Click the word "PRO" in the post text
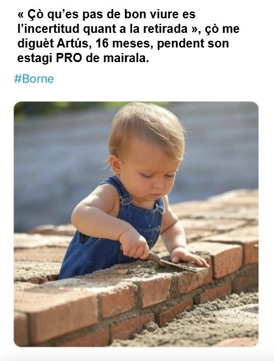The height and width of the screenshot is (361, 274). [x=69, y=58]
